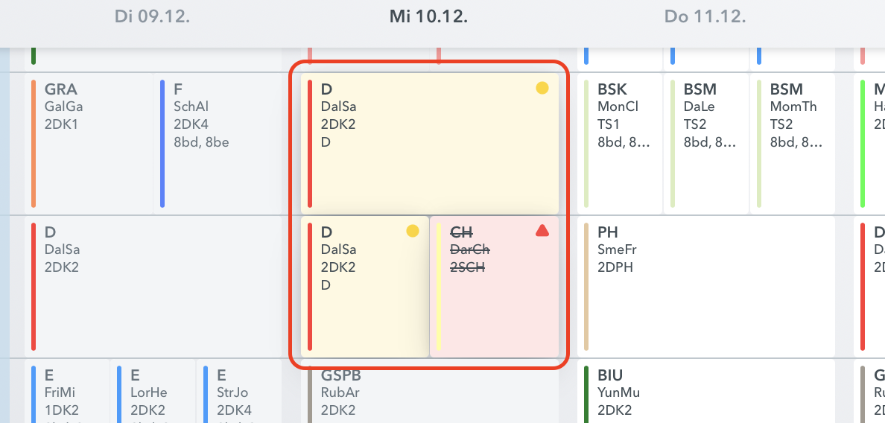Open the BSK MonCl lesson
885x423 pixels.
[x=621, y=143]
